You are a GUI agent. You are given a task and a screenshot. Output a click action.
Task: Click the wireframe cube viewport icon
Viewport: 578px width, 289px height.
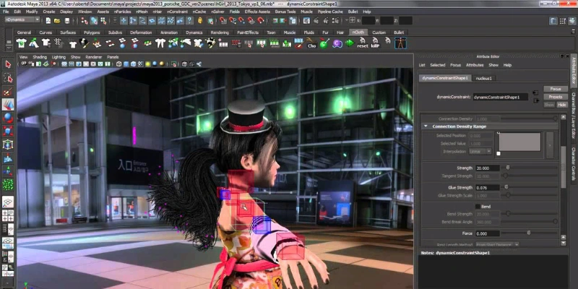(119, 64)
